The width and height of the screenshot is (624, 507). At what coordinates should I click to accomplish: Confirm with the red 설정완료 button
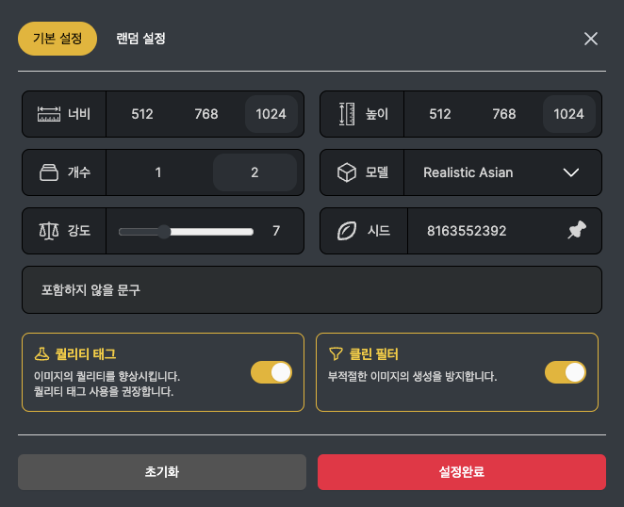tap(462, 472)
